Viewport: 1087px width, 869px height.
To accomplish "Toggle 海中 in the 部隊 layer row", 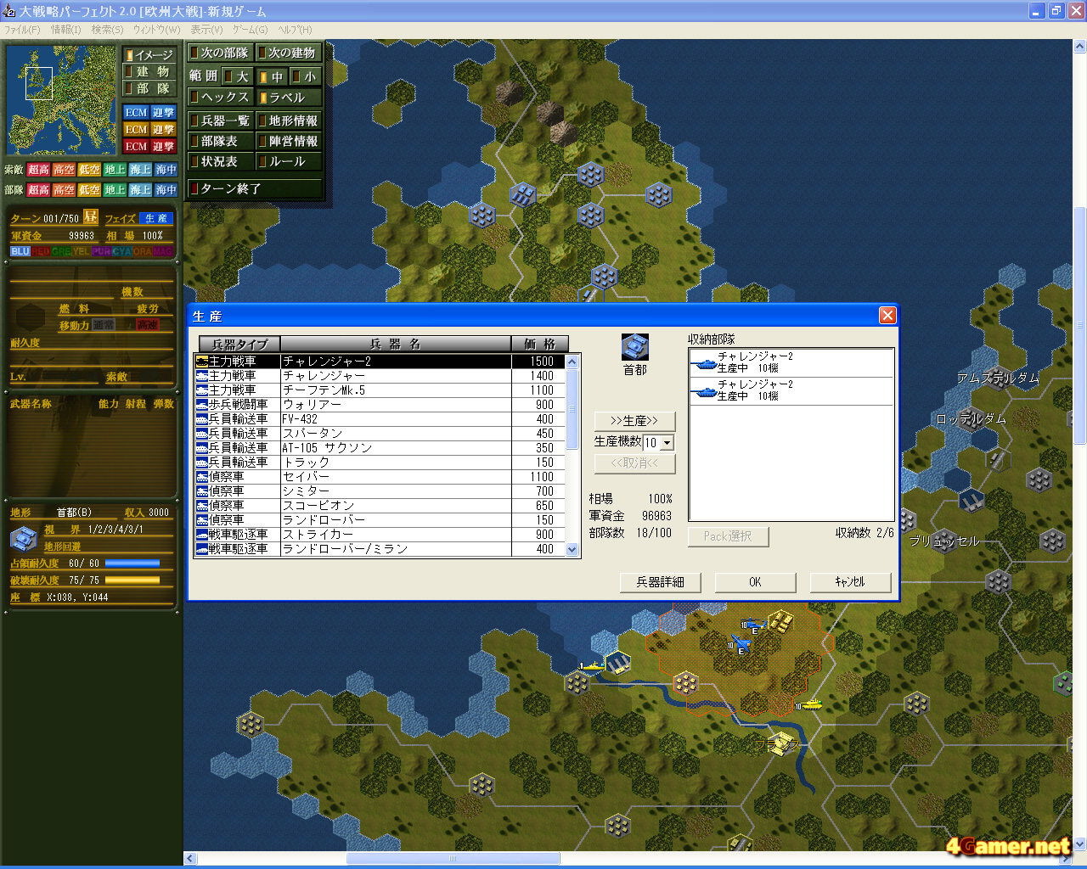I will point(166,190).
